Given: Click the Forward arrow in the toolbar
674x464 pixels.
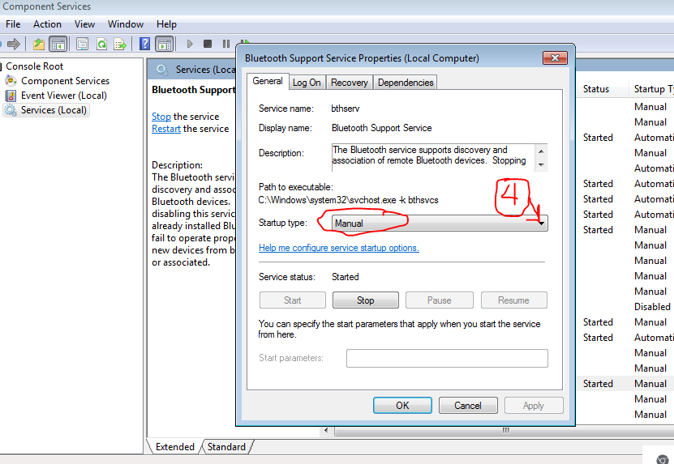Looking at the screenshot, I should [x=14, y=44].
